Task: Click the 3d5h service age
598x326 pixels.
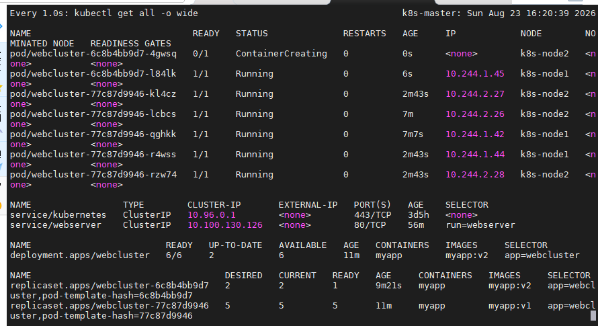Action: 419,215
